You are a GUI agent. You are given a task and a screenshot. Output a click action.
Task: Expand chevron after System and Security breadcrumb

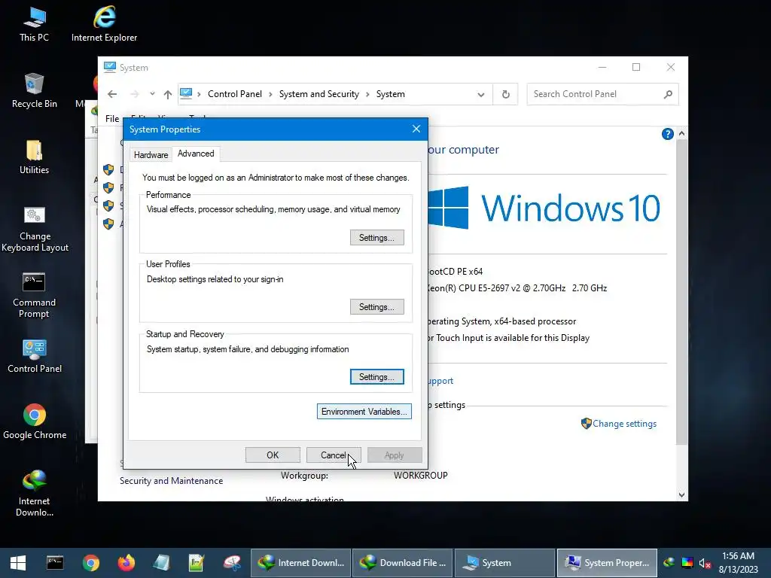pyautogui.click(x=367, y=94)
